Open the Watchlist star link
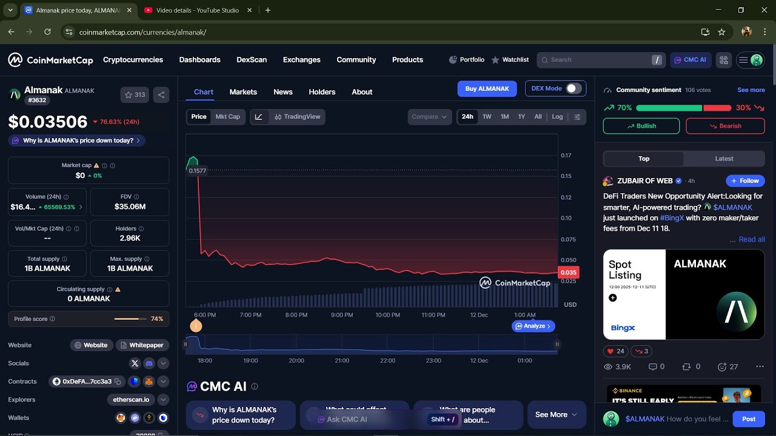Viewport: 776px width, 436px height. click(x=510, y=60)
